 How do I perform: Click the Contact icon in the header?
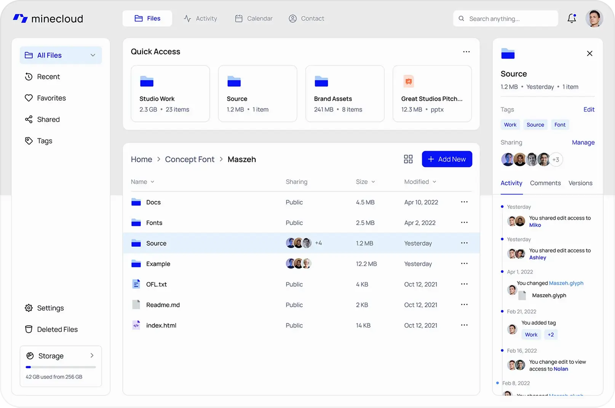click(x=292, y=18)
